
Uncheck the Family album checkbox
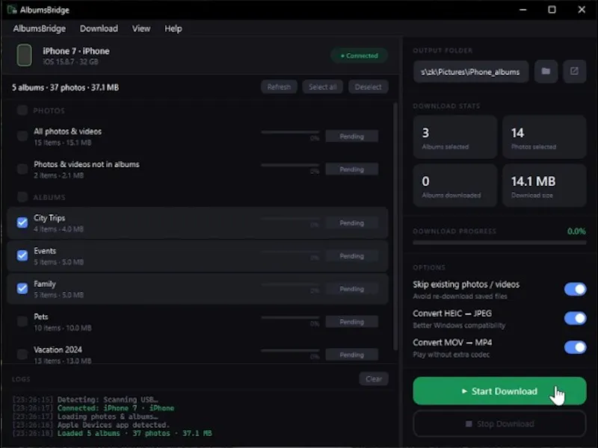pos(22,288)
